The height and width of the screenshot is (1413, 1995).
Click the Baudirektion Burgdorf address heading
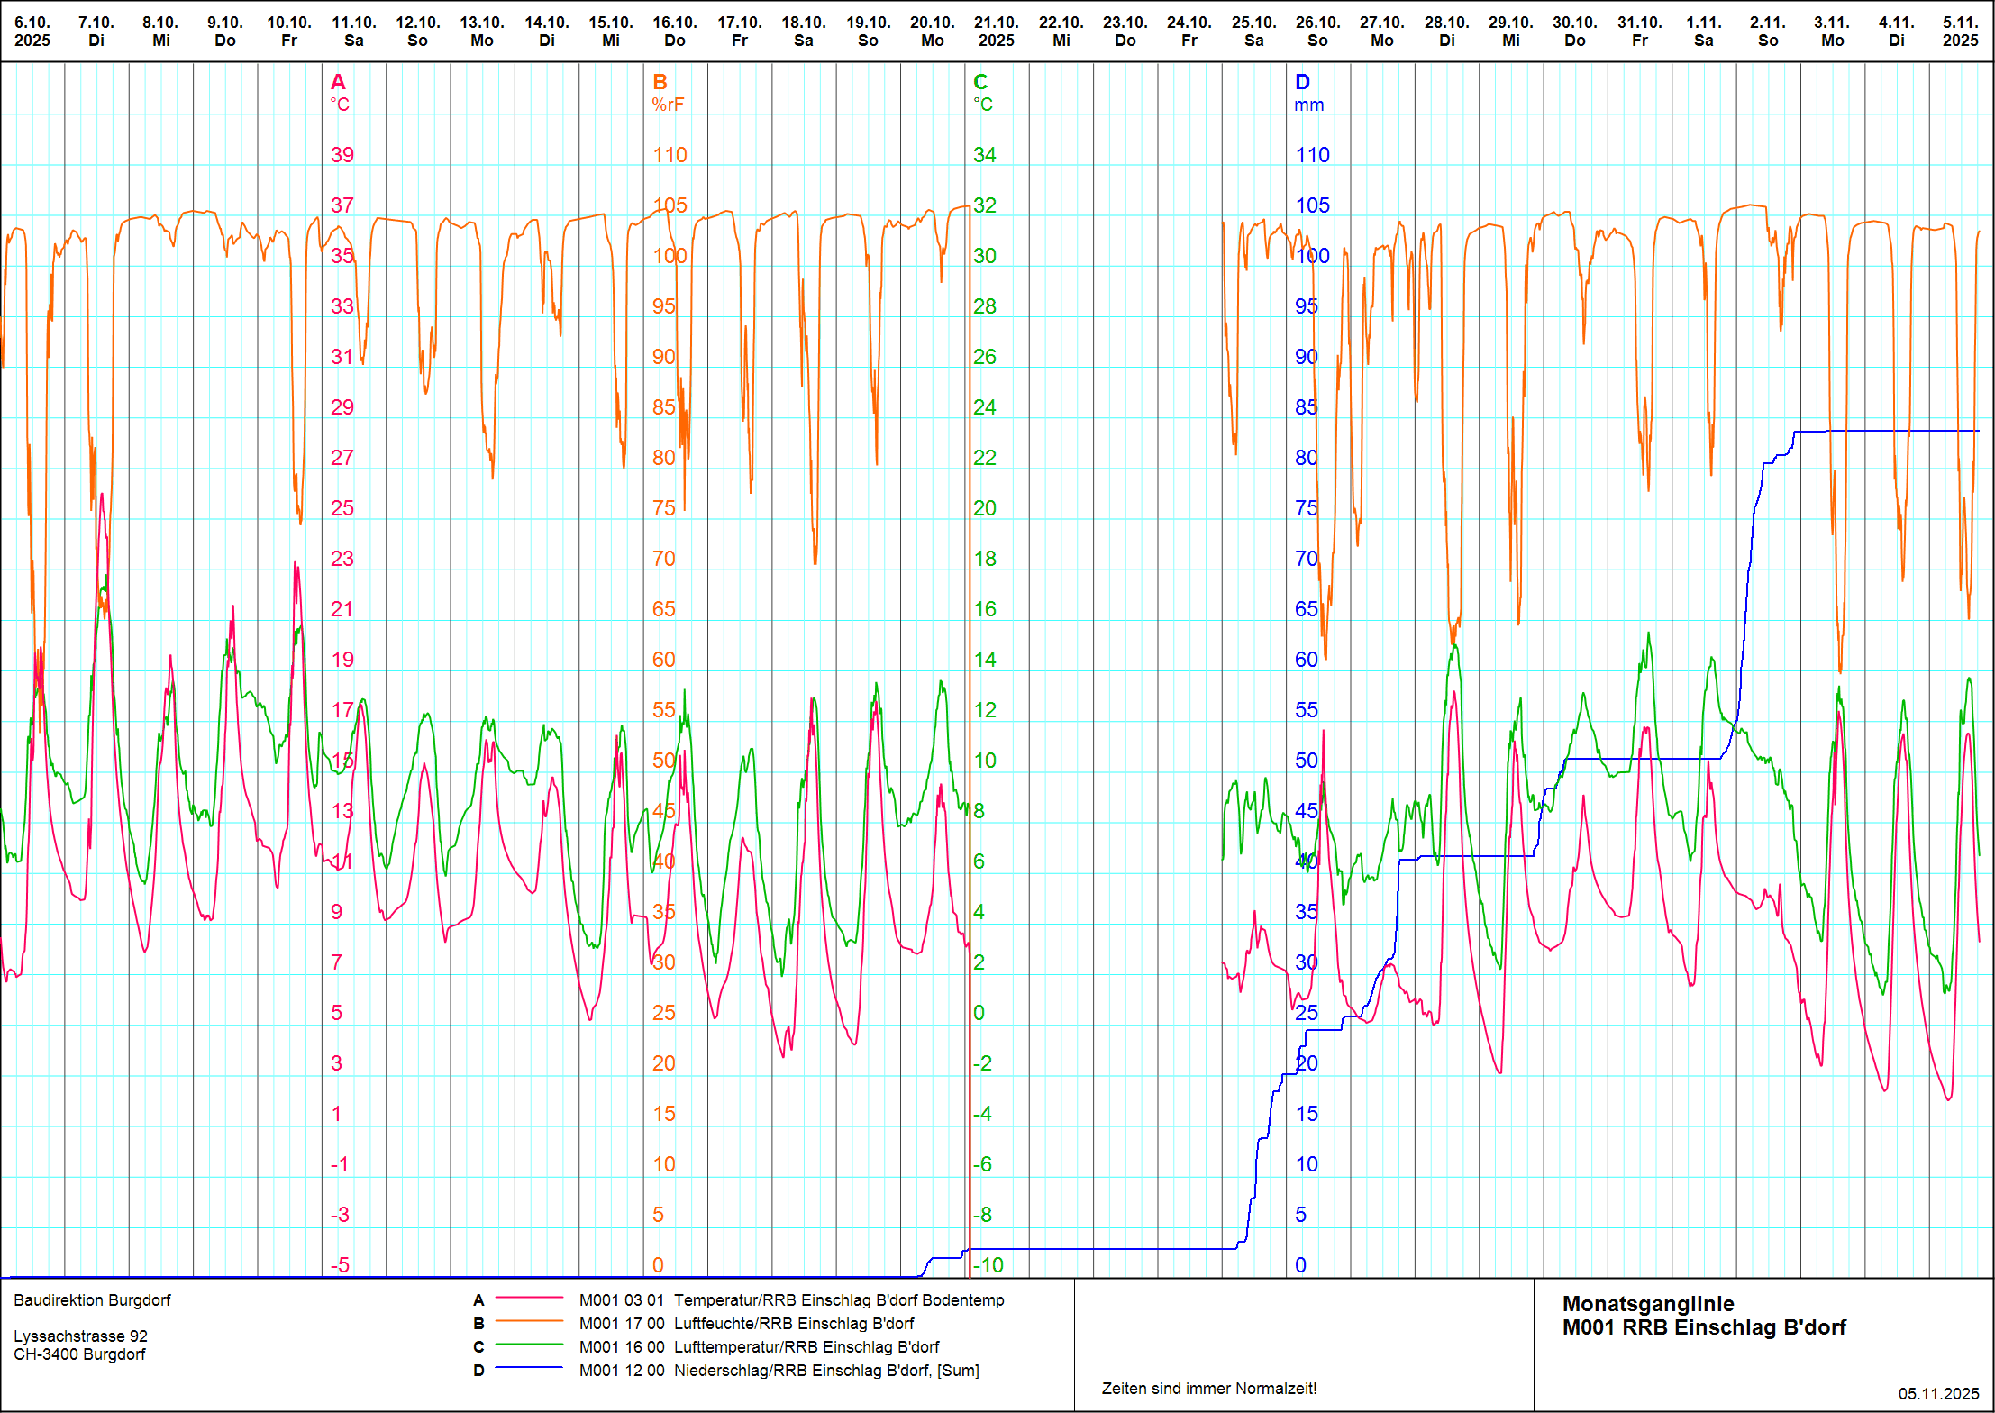[92, 1299]
